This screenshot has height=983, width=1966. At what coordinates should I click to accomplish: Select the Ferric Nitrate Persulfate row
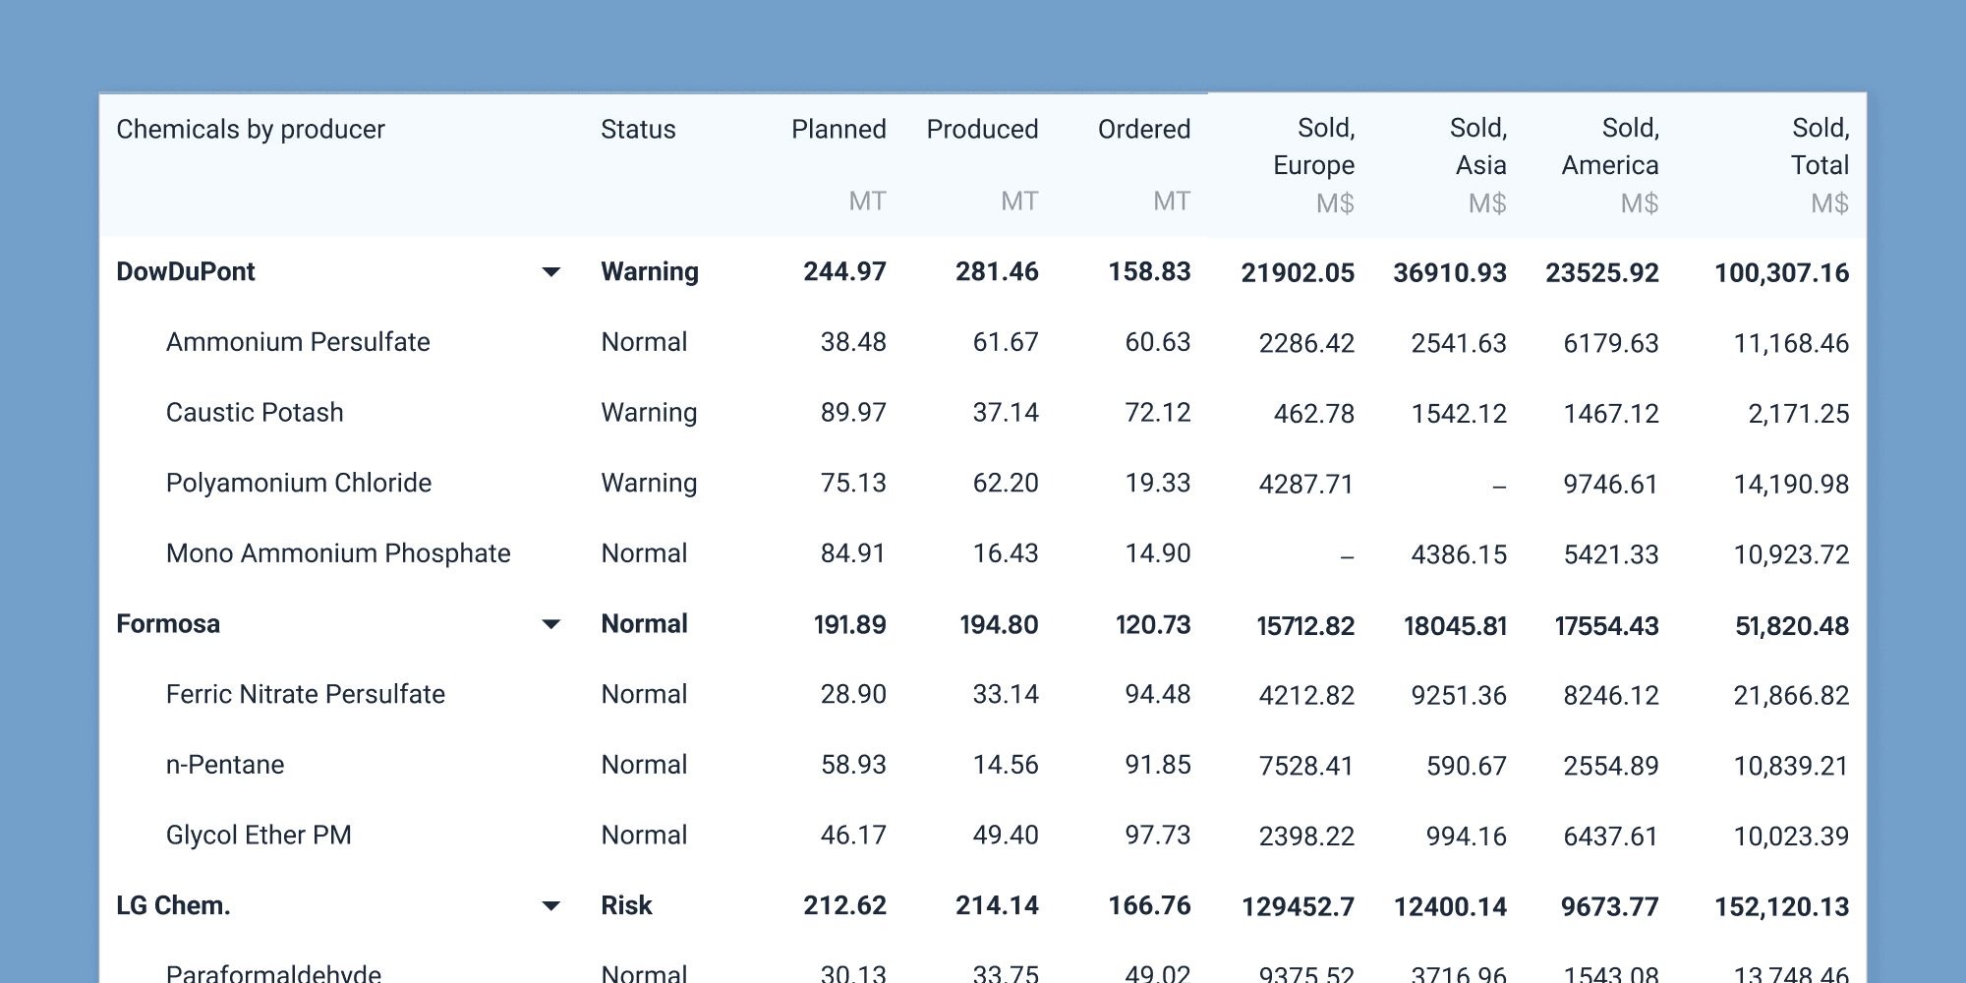(983, 694)
